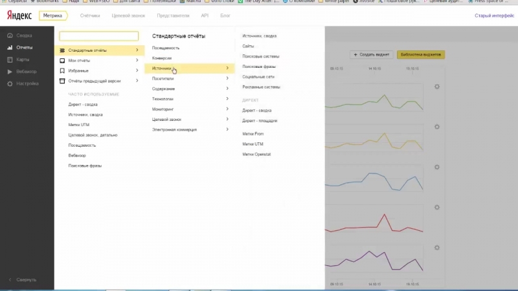Click the Стандартные отчёты list icon
This screenshot has height=291, width=518.
point(62,50)
